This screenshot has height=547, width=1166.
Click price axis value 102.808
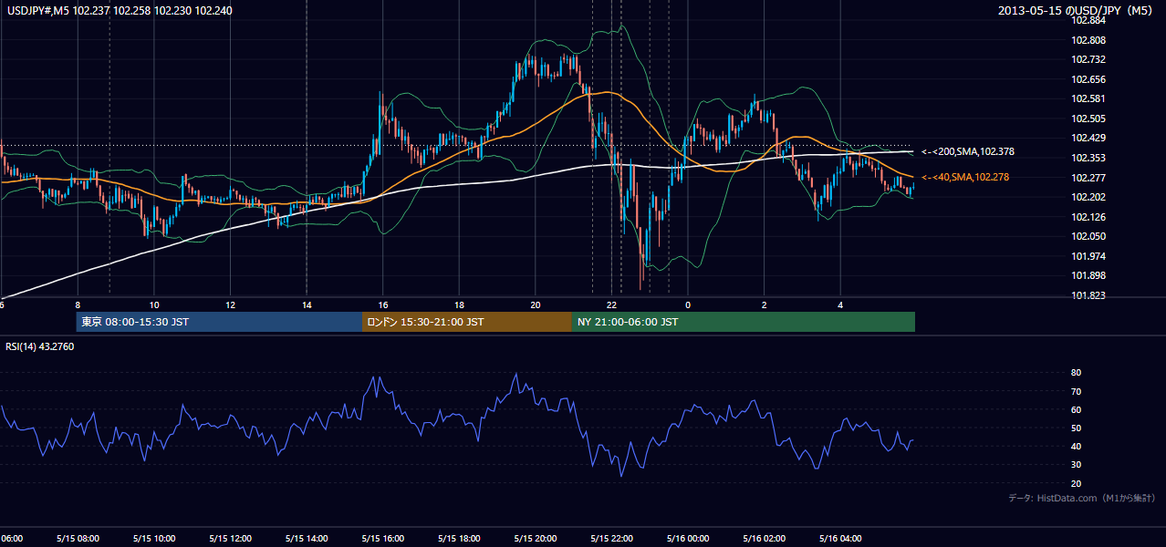(x=1089, y=40)
